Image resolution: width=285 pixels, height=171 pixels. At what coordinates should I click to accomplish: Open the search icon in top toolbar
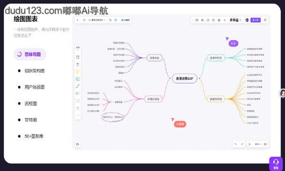click(115, 20)
